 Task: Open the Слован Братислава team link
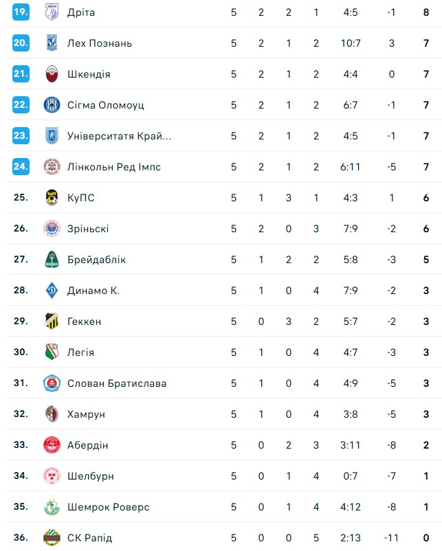pos(117,383)
